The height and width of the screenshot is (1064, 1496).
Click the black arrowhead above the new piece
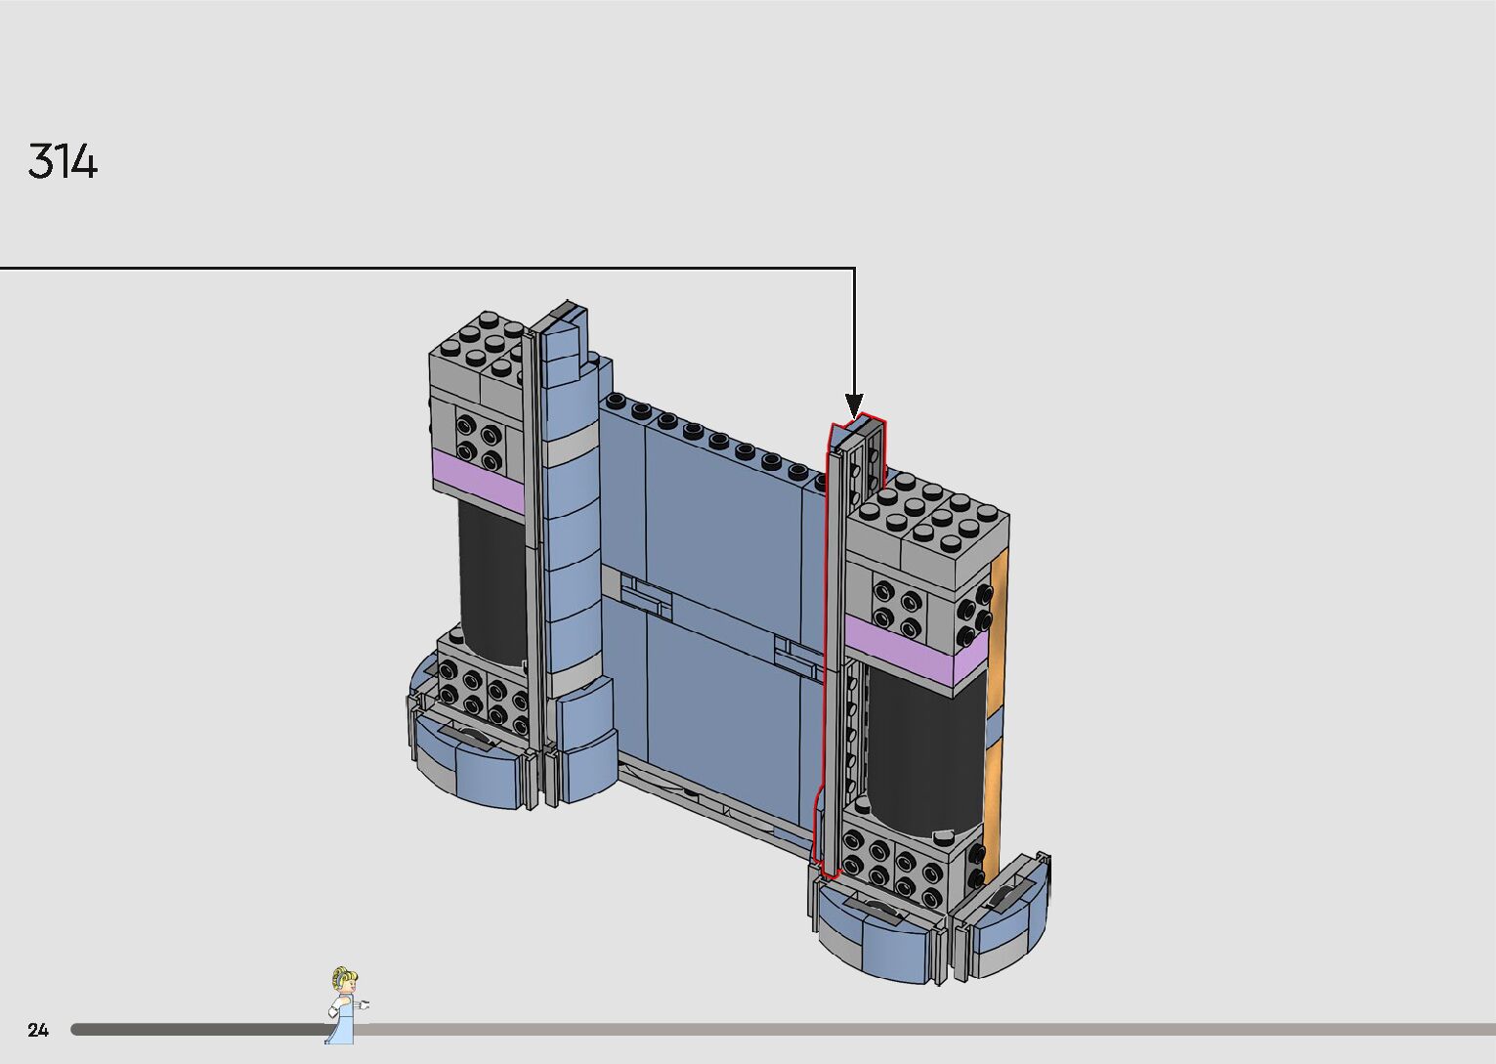click(x=854, y=404)
